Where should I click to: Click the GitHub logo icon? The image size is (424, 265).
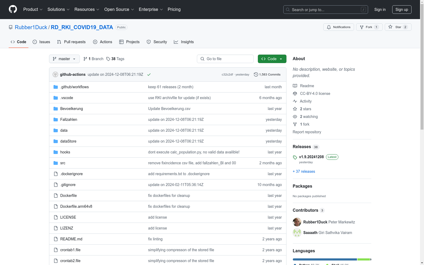(13, 9)
